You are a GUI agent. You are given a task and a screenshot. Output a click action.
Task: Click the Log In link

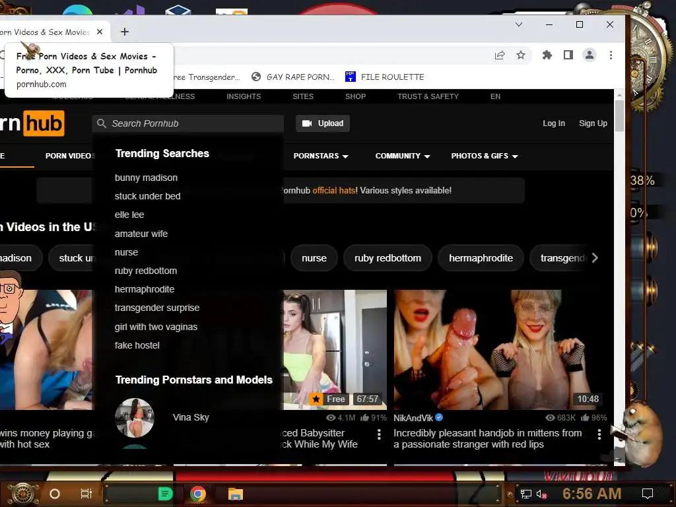click(x=554, y=123)
